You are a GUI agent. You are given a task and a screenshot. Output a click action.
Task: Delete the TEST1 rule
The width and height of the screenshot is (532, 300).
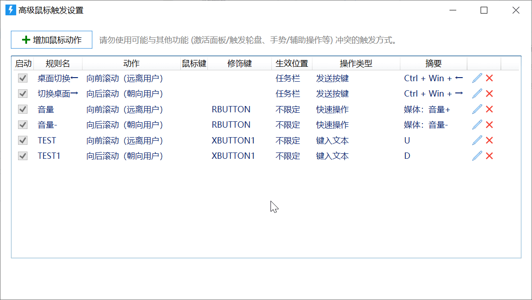(489, 156)
